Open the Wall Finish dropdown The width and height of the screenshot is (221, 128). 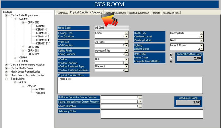pos(126,42)
